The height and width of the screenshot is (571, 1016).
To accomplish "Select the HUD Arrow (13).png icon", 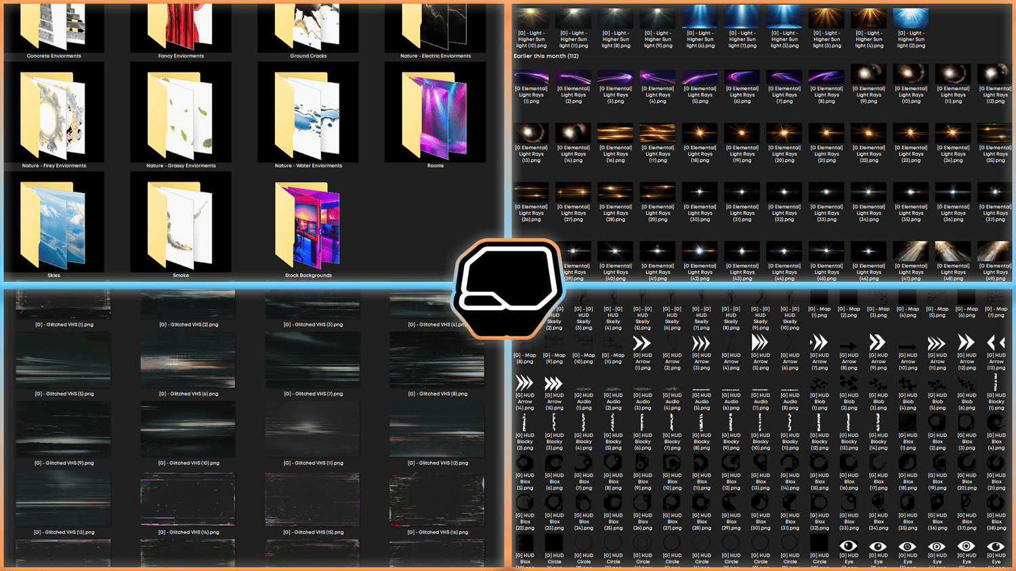I will (x=996, y=343).
